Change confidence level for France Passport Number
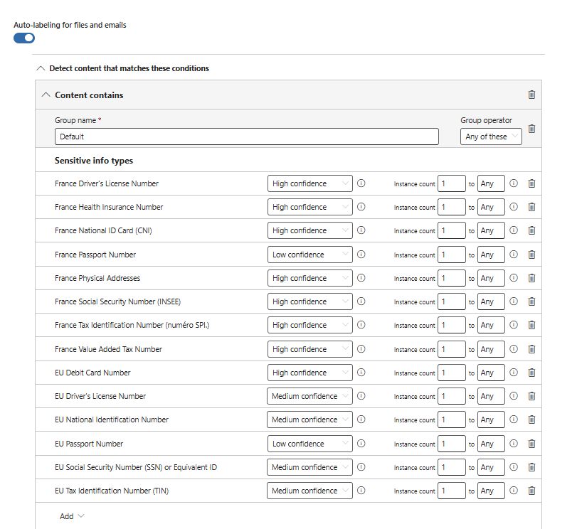The height and width of the screenshot is (529, 577). [309, 255]
